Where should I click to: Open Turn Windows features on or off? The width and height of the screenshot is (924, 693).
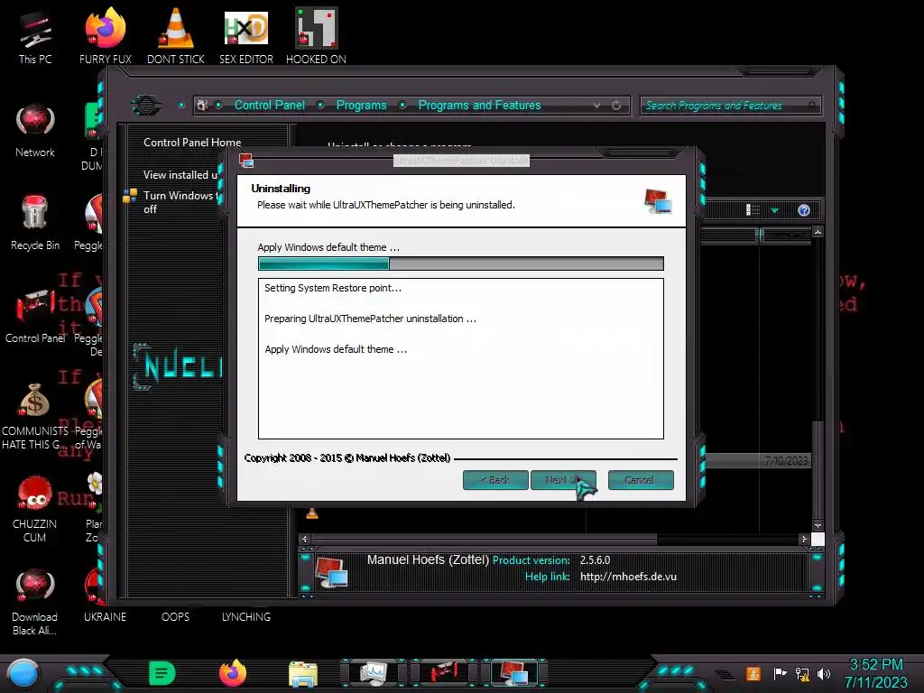pyautogui.click(x=180, y=202)
